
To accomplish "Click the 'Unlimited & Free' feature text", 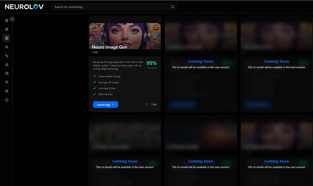I will pos(107,88).
